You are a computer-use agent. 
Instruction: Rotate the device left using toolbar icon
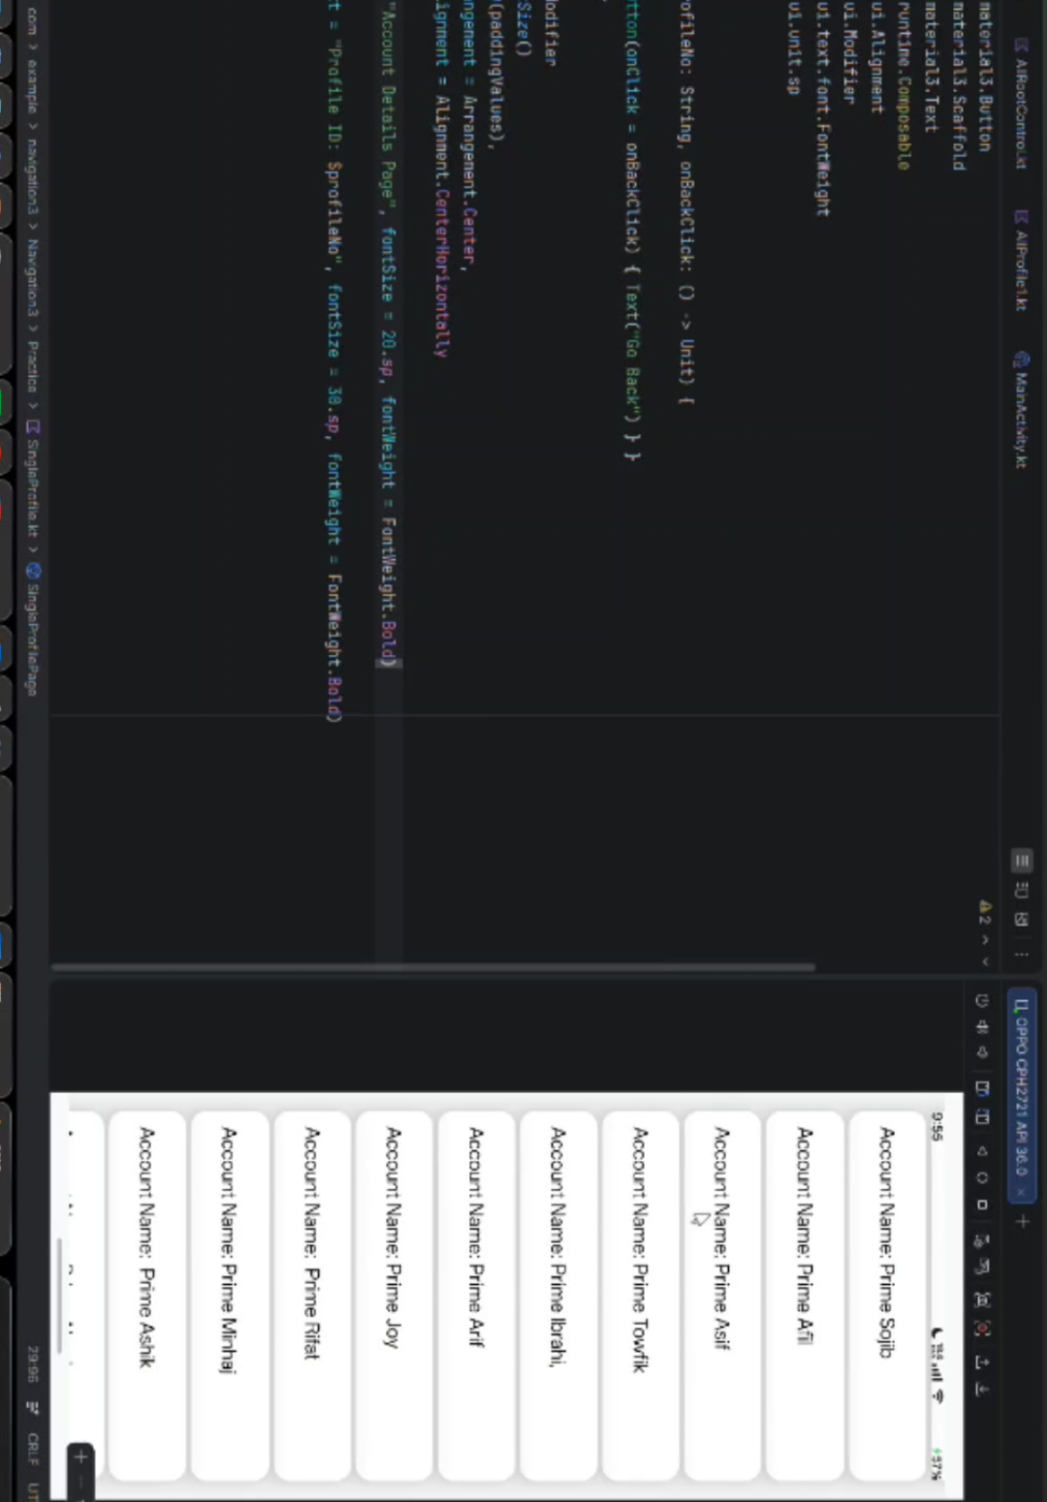coord(982,1088)
